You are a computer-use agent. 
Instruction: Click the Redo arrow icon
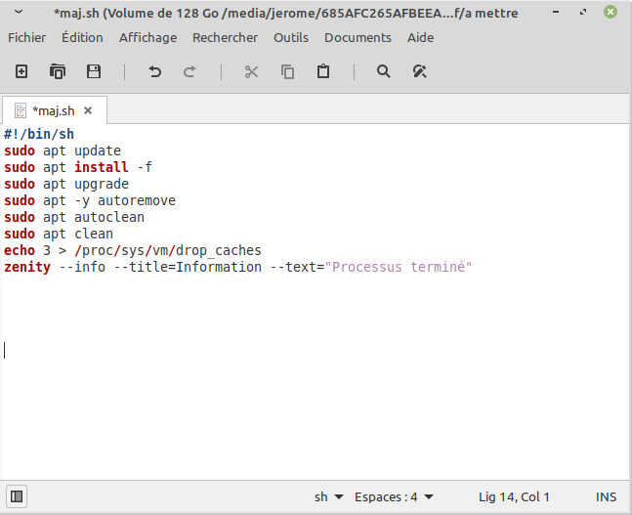pyautogui.click(x=190, y=71)
